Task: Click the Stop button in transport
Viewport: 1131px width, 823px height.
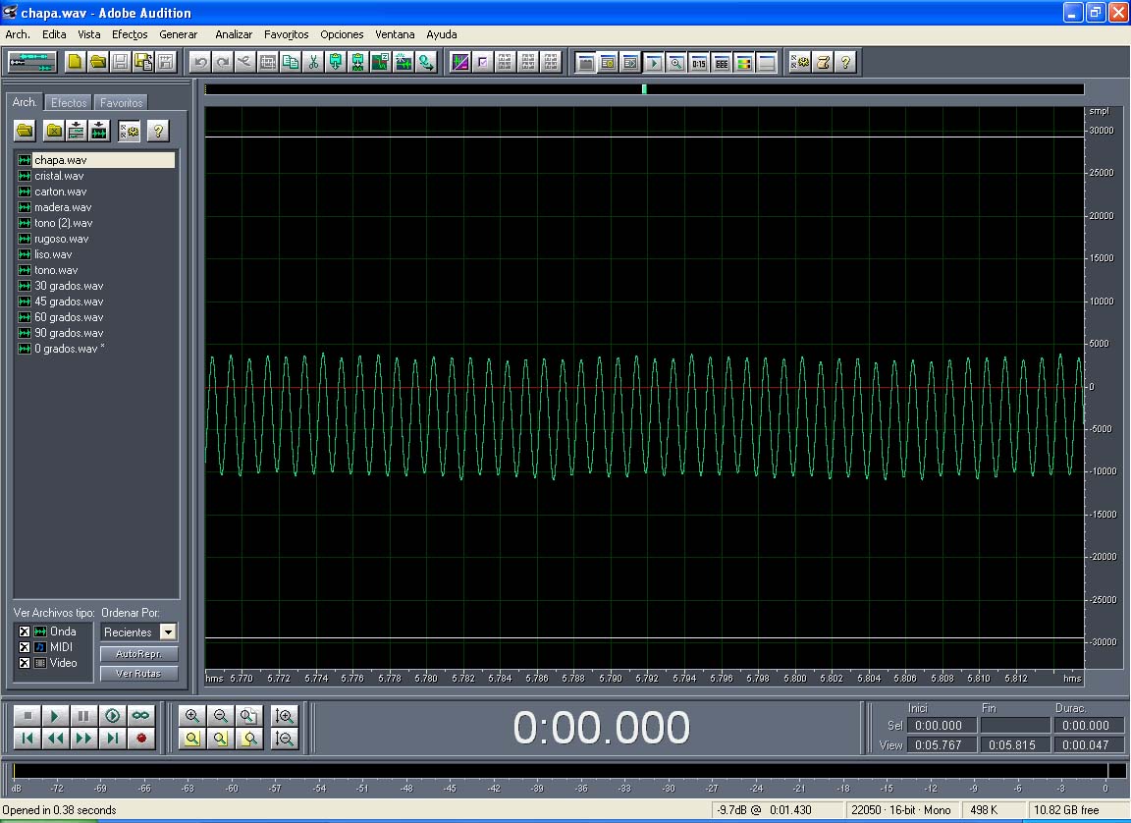Action: pyautogui.click(x=27, y=716)
